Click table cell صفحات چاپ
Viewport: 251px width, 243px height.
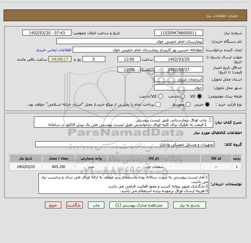click(x=154, y=167)
